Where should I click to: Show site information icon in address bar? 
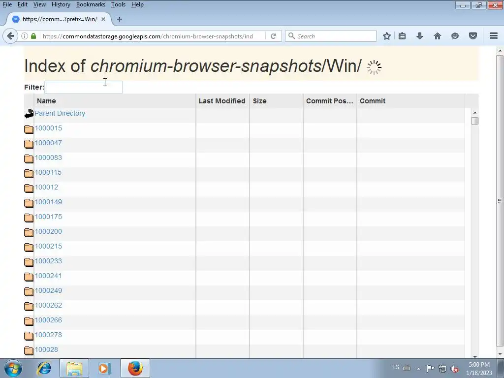[25, 36]
